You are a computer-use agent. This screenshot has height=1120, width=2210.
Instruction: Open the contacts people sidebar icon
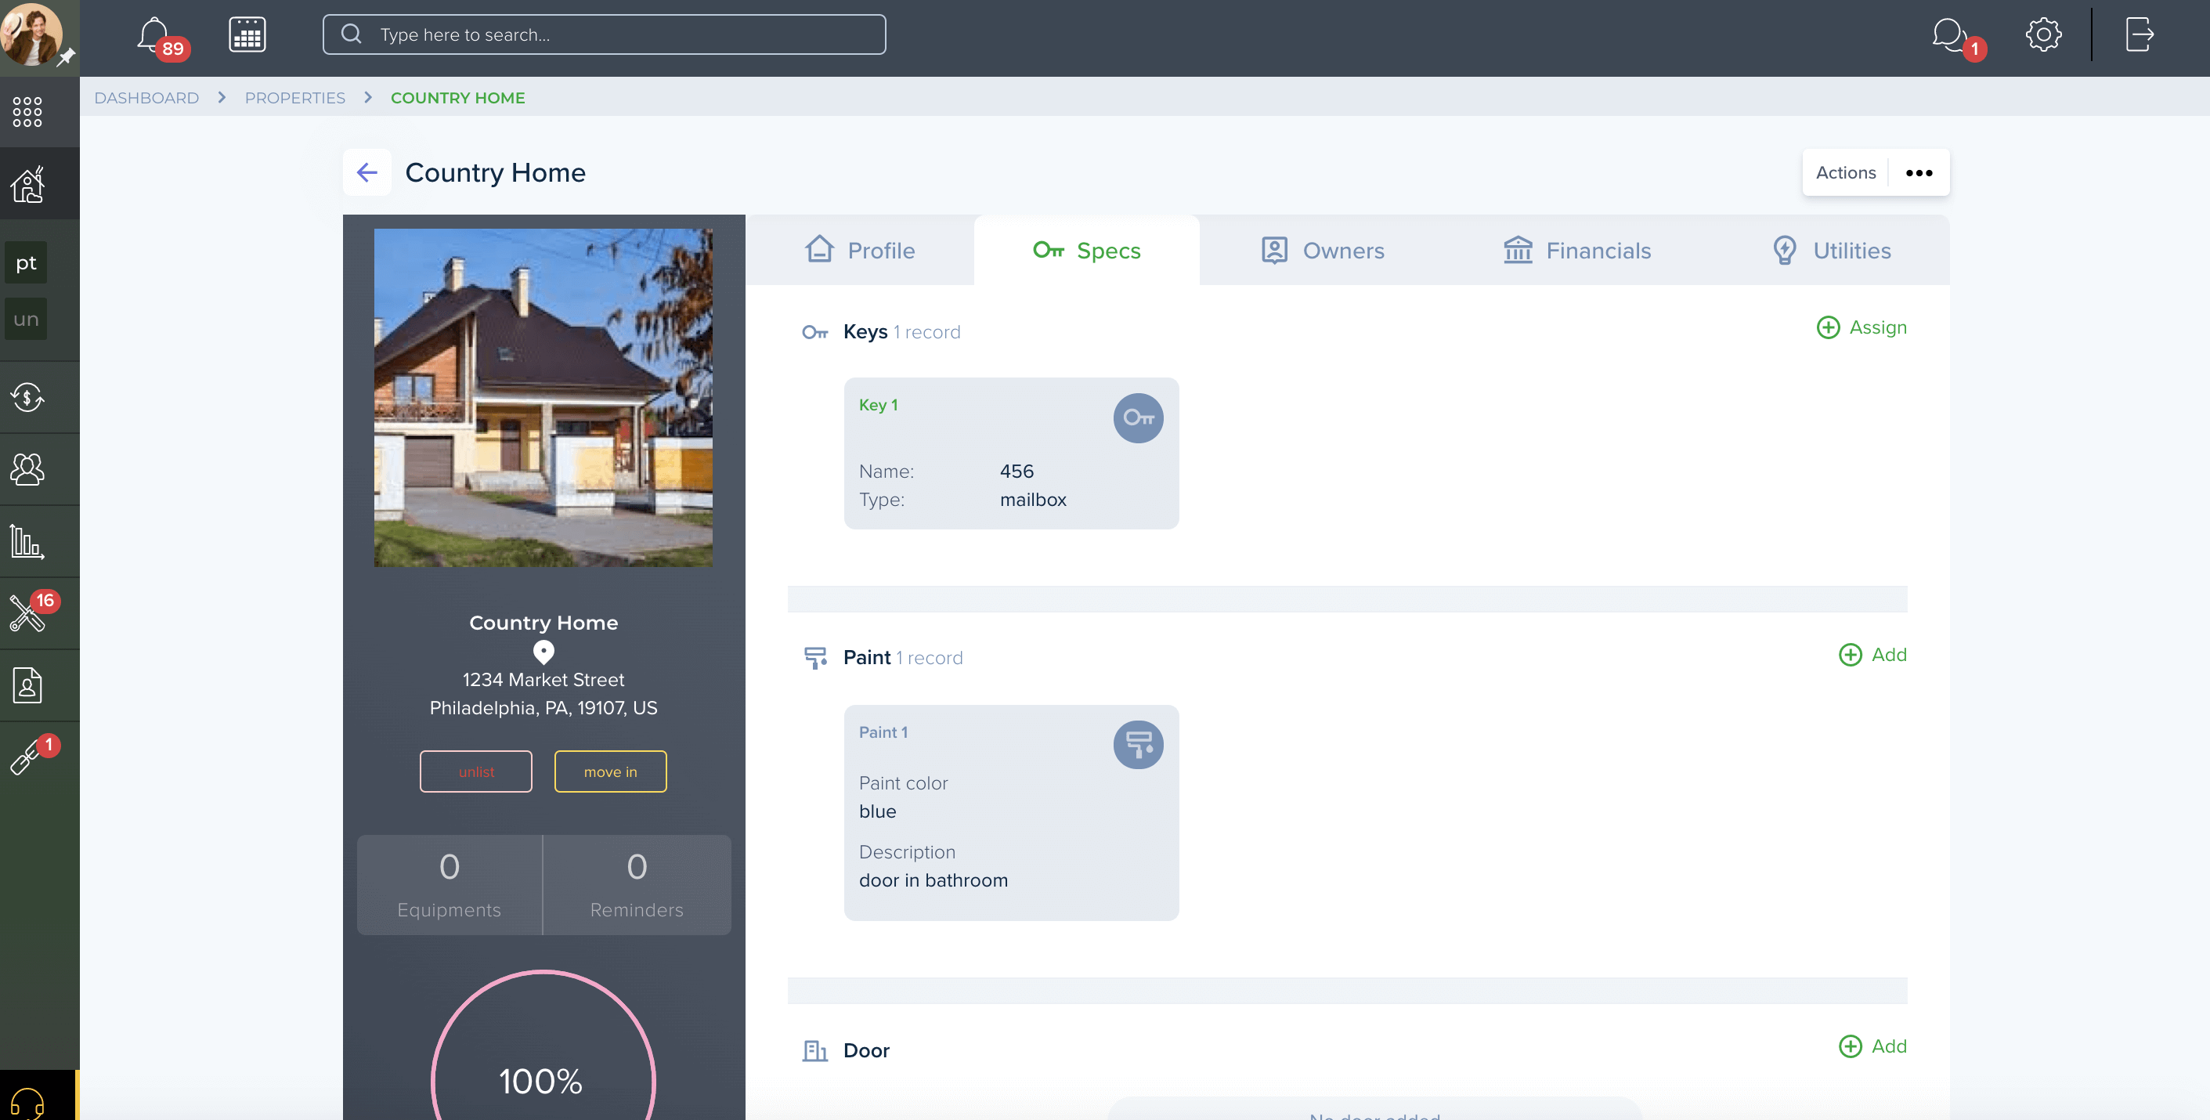[x=27, y=468]
